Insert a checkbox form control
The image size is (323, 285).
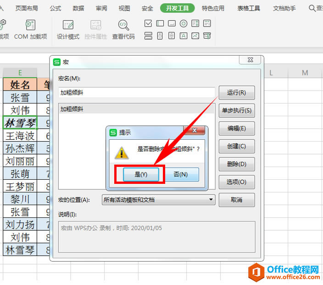coord(148,23)
